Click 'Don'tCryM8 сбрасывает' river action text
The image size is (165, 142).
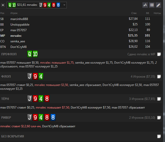tap(59, 126)
